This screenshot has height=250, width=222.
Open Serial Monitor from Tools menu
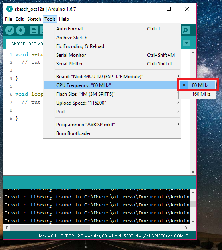coord(112,55)
